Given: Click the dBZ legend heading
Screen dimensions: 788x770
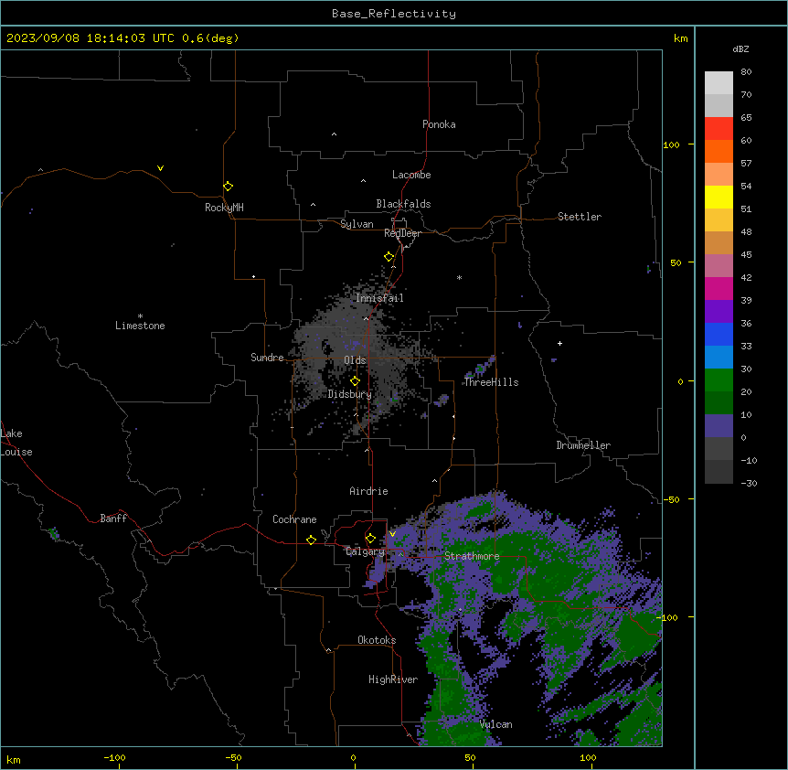Looking at the screenshot, I should (x=740, y=48).
